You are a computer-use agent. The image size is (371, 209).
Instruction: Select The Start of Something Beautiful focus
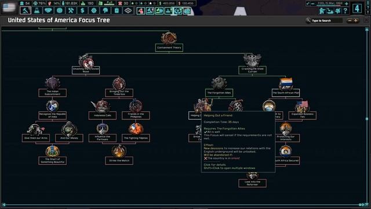pos(53,161)
